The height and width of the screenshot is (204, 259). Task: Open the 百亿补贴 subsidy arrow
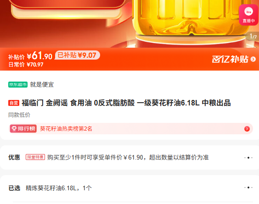pyautogui.click(x=253, y=59)
